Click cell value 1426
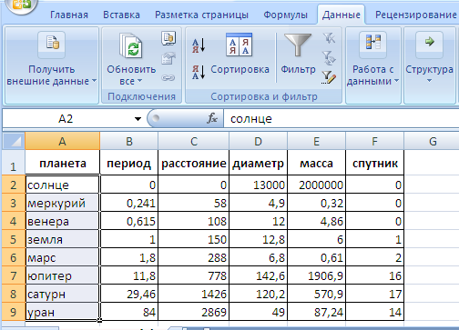459x330 pixels. [194, 294]
